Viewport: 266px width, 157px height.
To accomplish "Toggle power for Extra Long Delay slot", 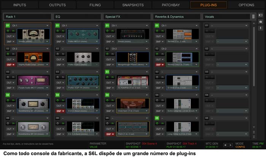I will tap(157, 100).
